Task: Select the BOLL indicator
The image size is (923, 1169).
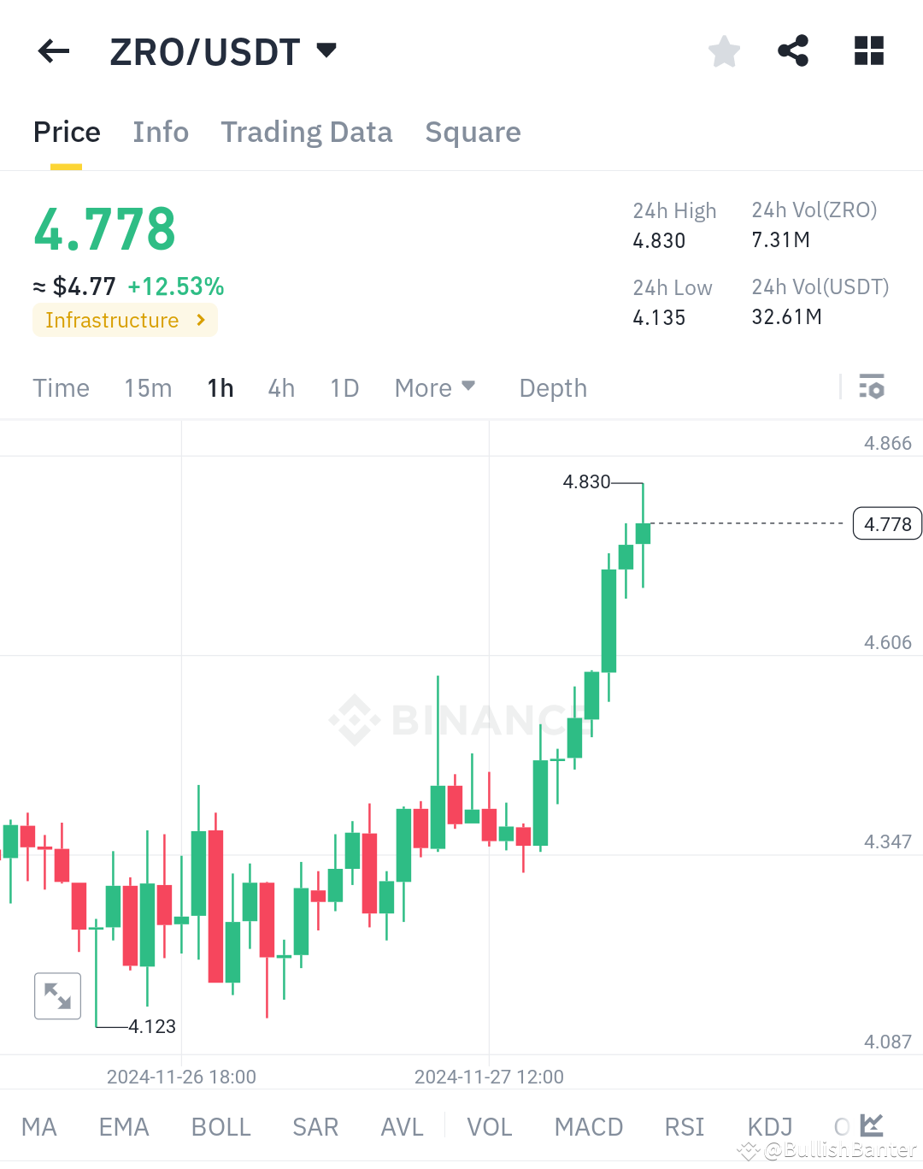Action: (x=220, y=1126)
